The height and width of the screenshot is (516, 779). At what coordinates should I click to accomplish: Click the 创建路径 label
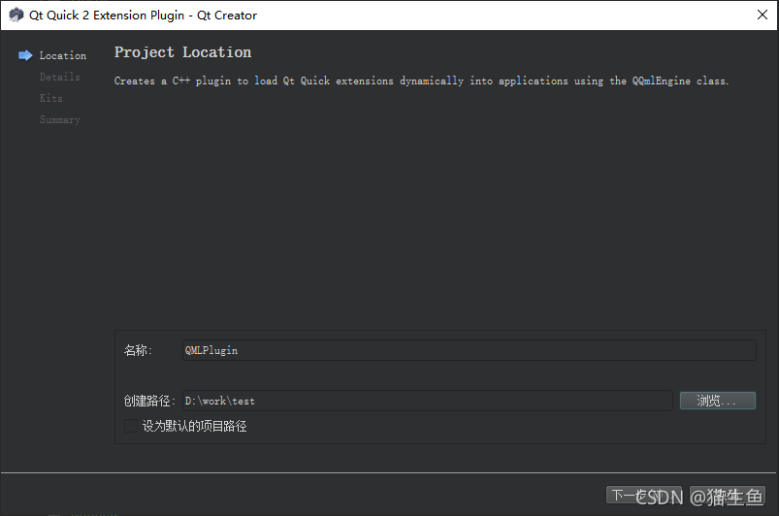click(x=149, y=401)
